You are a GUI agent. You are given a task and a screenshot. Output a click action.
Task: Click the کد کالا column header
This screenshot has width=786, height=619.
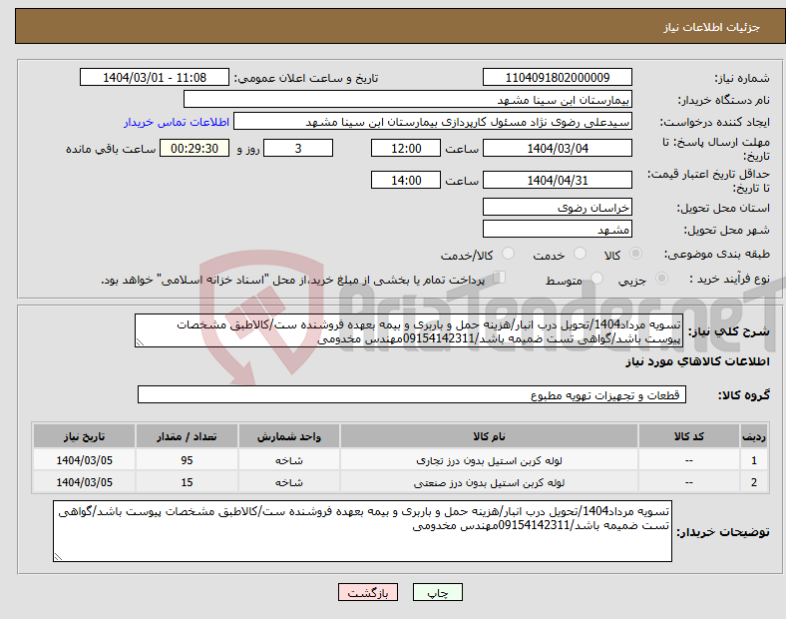689,436
